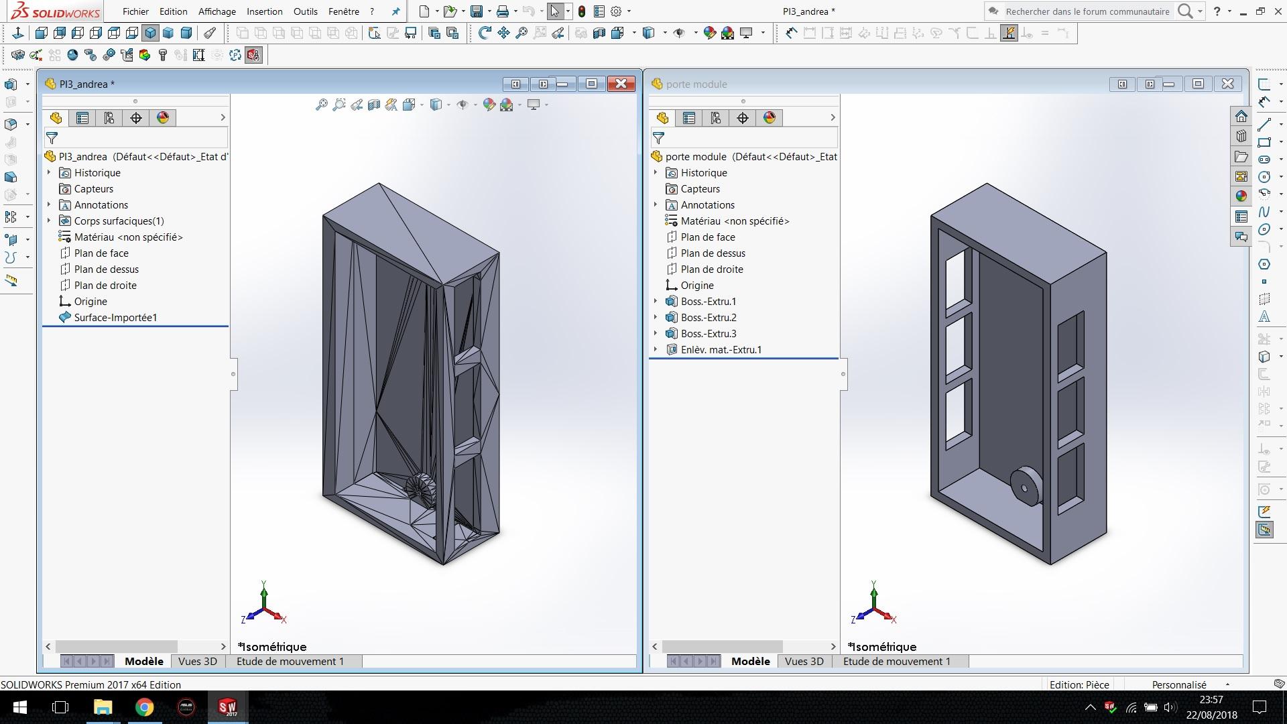This screenshot has height=724, width=1287.
Task: Expand Corps surfaciques(1) node
Action: coord(49,221)
